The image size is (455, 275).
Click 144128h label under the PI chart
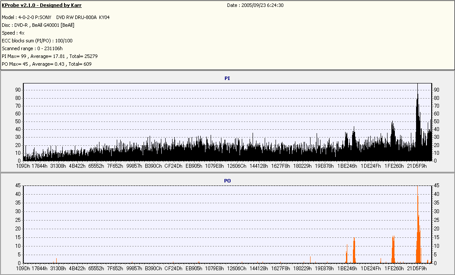[x=259, y=166]
